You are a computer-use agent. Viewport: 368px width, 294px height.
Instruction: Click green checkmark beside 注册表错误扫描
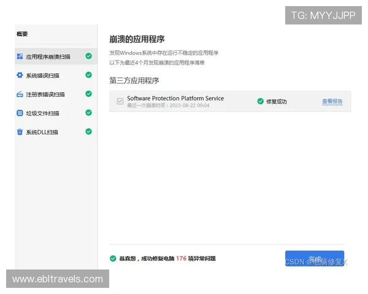click(88, 94)
